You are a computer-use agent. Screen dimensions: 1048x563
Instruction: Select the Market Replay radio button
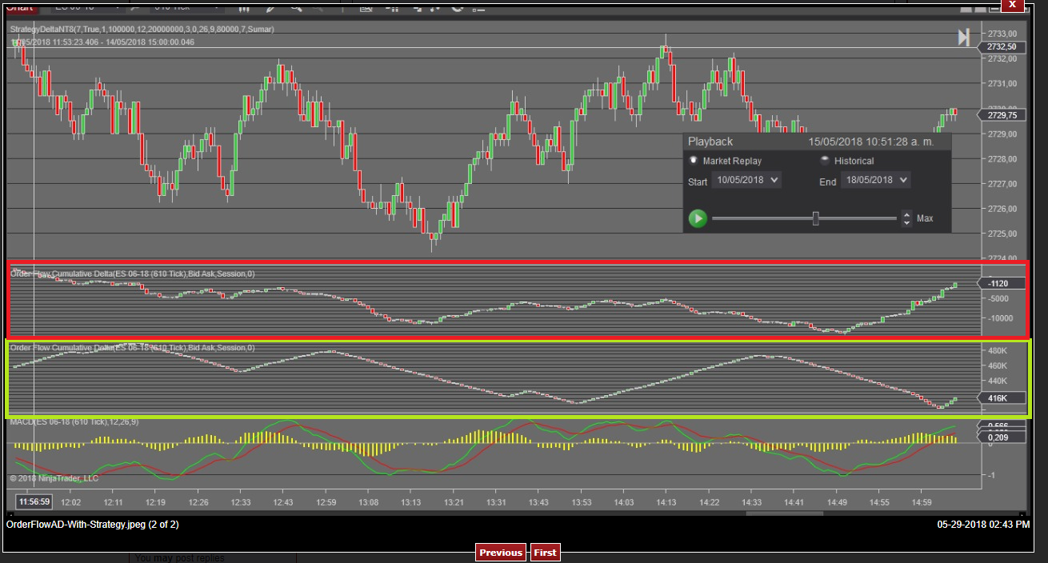click(694, 160)
